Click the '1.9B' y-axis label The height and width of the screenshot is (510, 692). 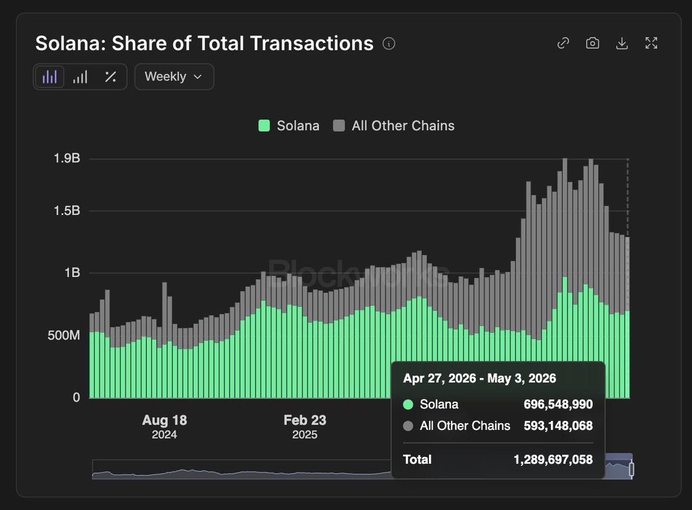click(68, 158)
